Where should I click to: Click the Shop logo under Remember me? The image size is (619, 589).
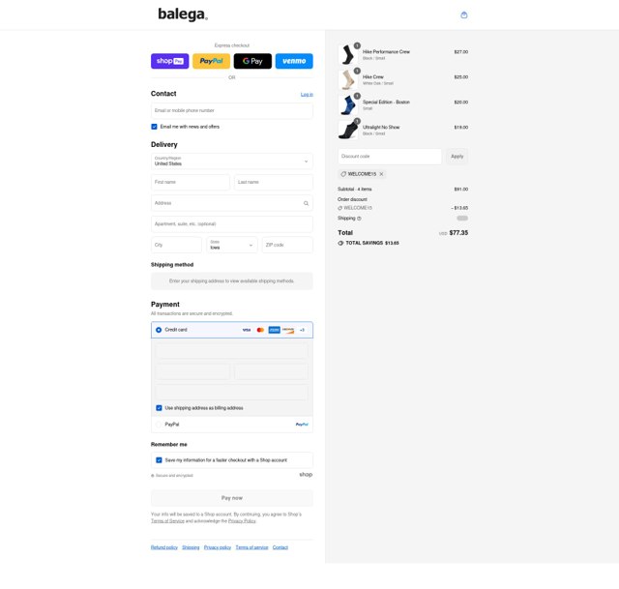[x=306, y=475]
